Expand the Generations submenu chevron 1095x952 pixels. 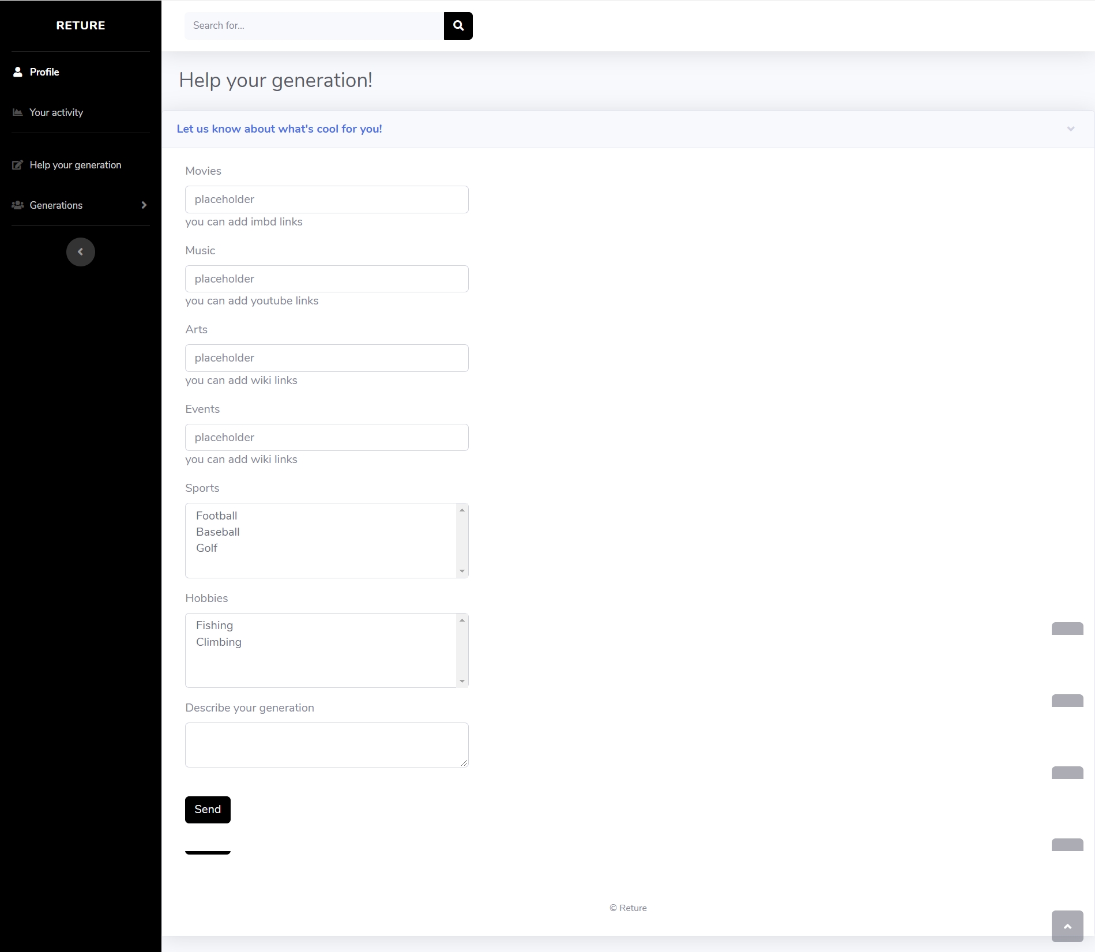[x=144, y=205]
